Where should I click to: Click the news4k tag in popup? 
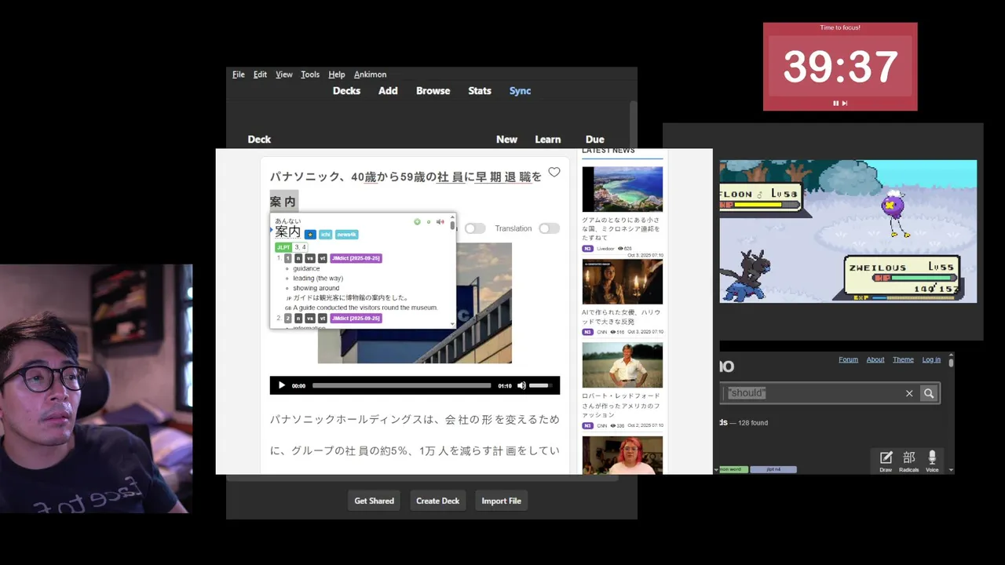click(x=346, y=235)
